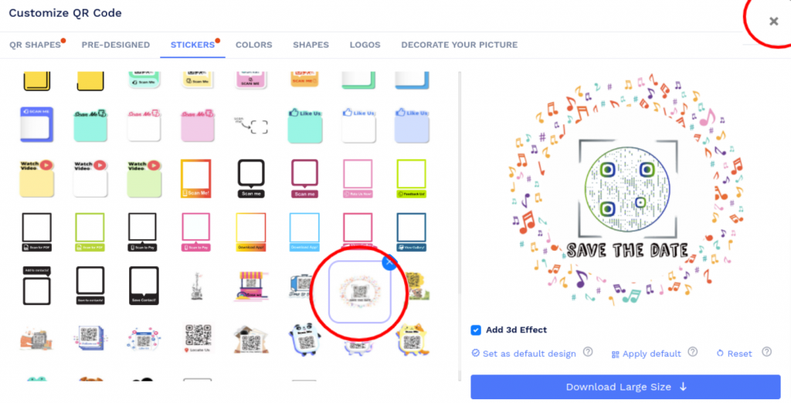
Task: Open the COLORS tab
Action: [x=253, y=45]
